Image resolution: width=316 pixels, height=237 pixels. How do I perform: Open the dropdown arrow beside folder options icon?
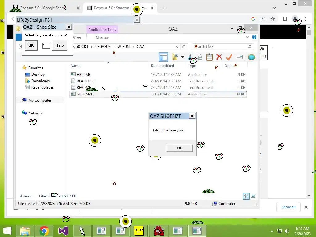(182, 57)
